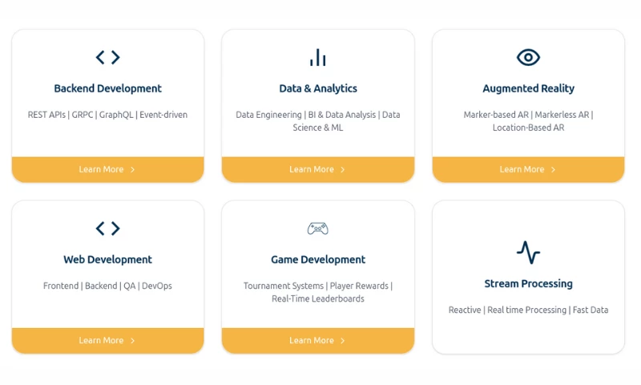641x385 pixels.
Task: Click the Data & Analytics bar chart icon
Action: (318, 57)
